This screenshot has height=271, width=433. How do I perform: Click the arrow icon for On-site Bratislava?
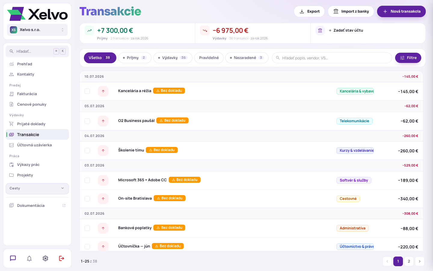coord(103,199)
